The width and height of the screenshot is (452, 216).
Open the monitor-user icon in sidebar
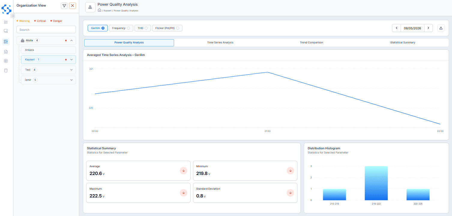(6, 31)
